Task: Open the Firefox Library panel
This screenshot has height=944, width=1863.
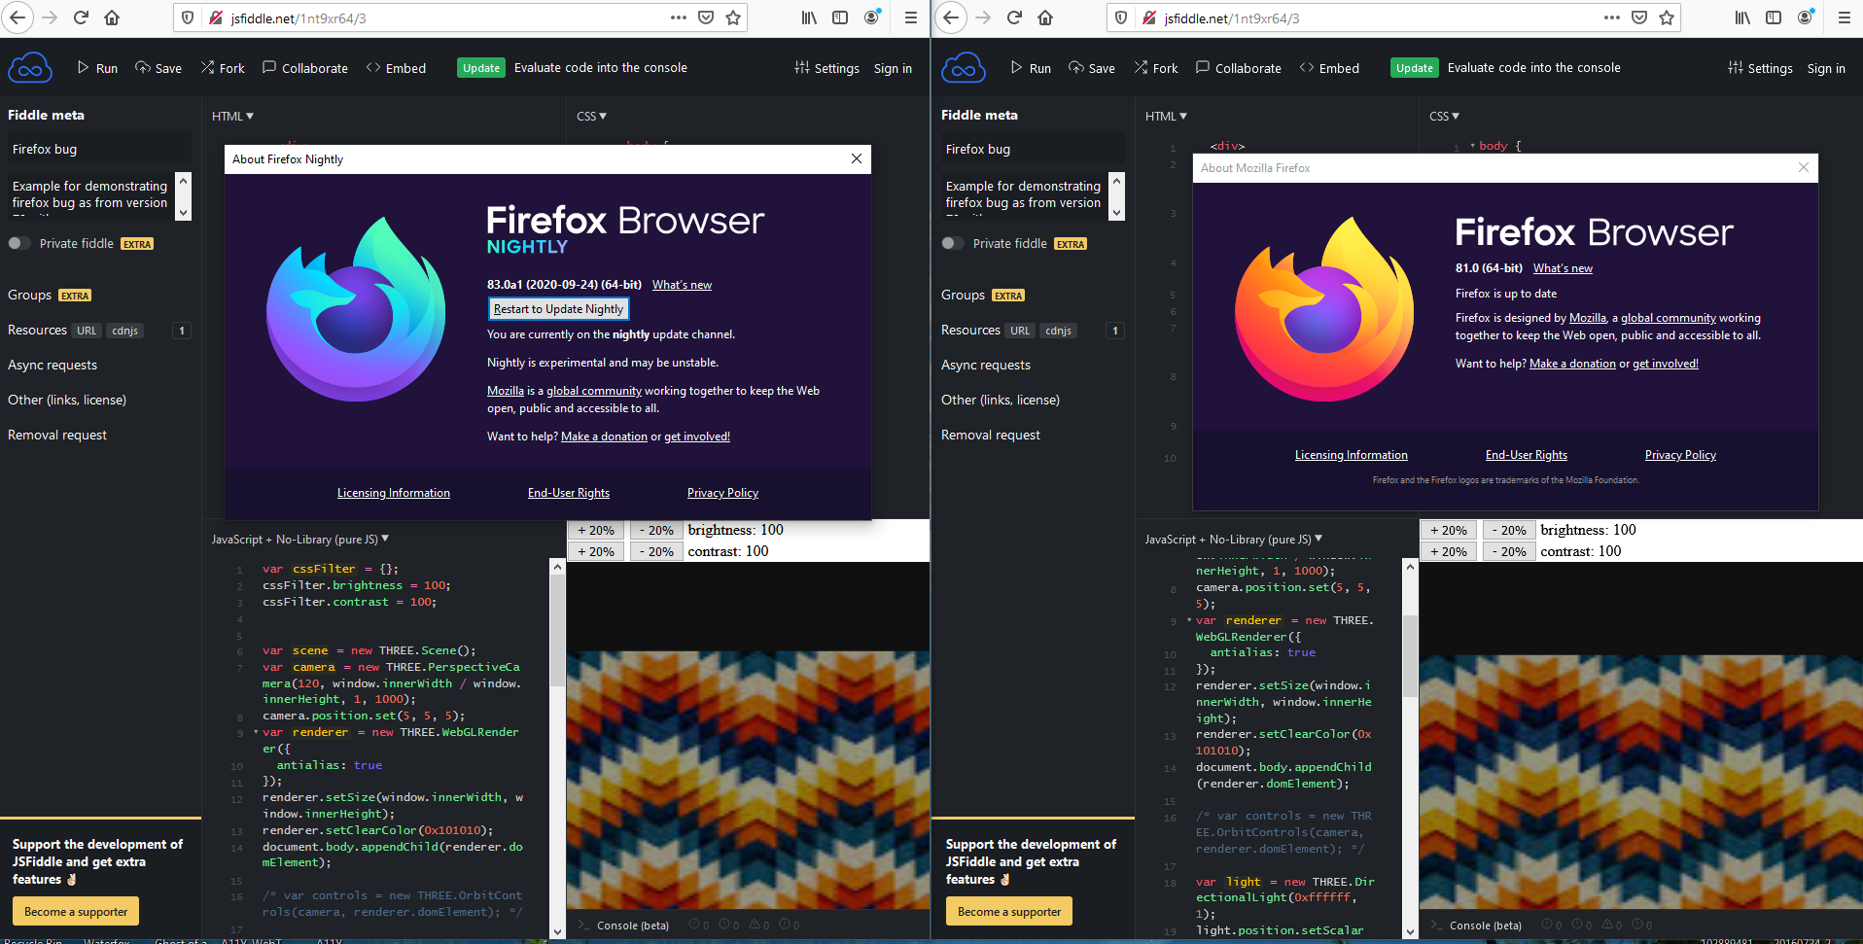Action: 808,17
